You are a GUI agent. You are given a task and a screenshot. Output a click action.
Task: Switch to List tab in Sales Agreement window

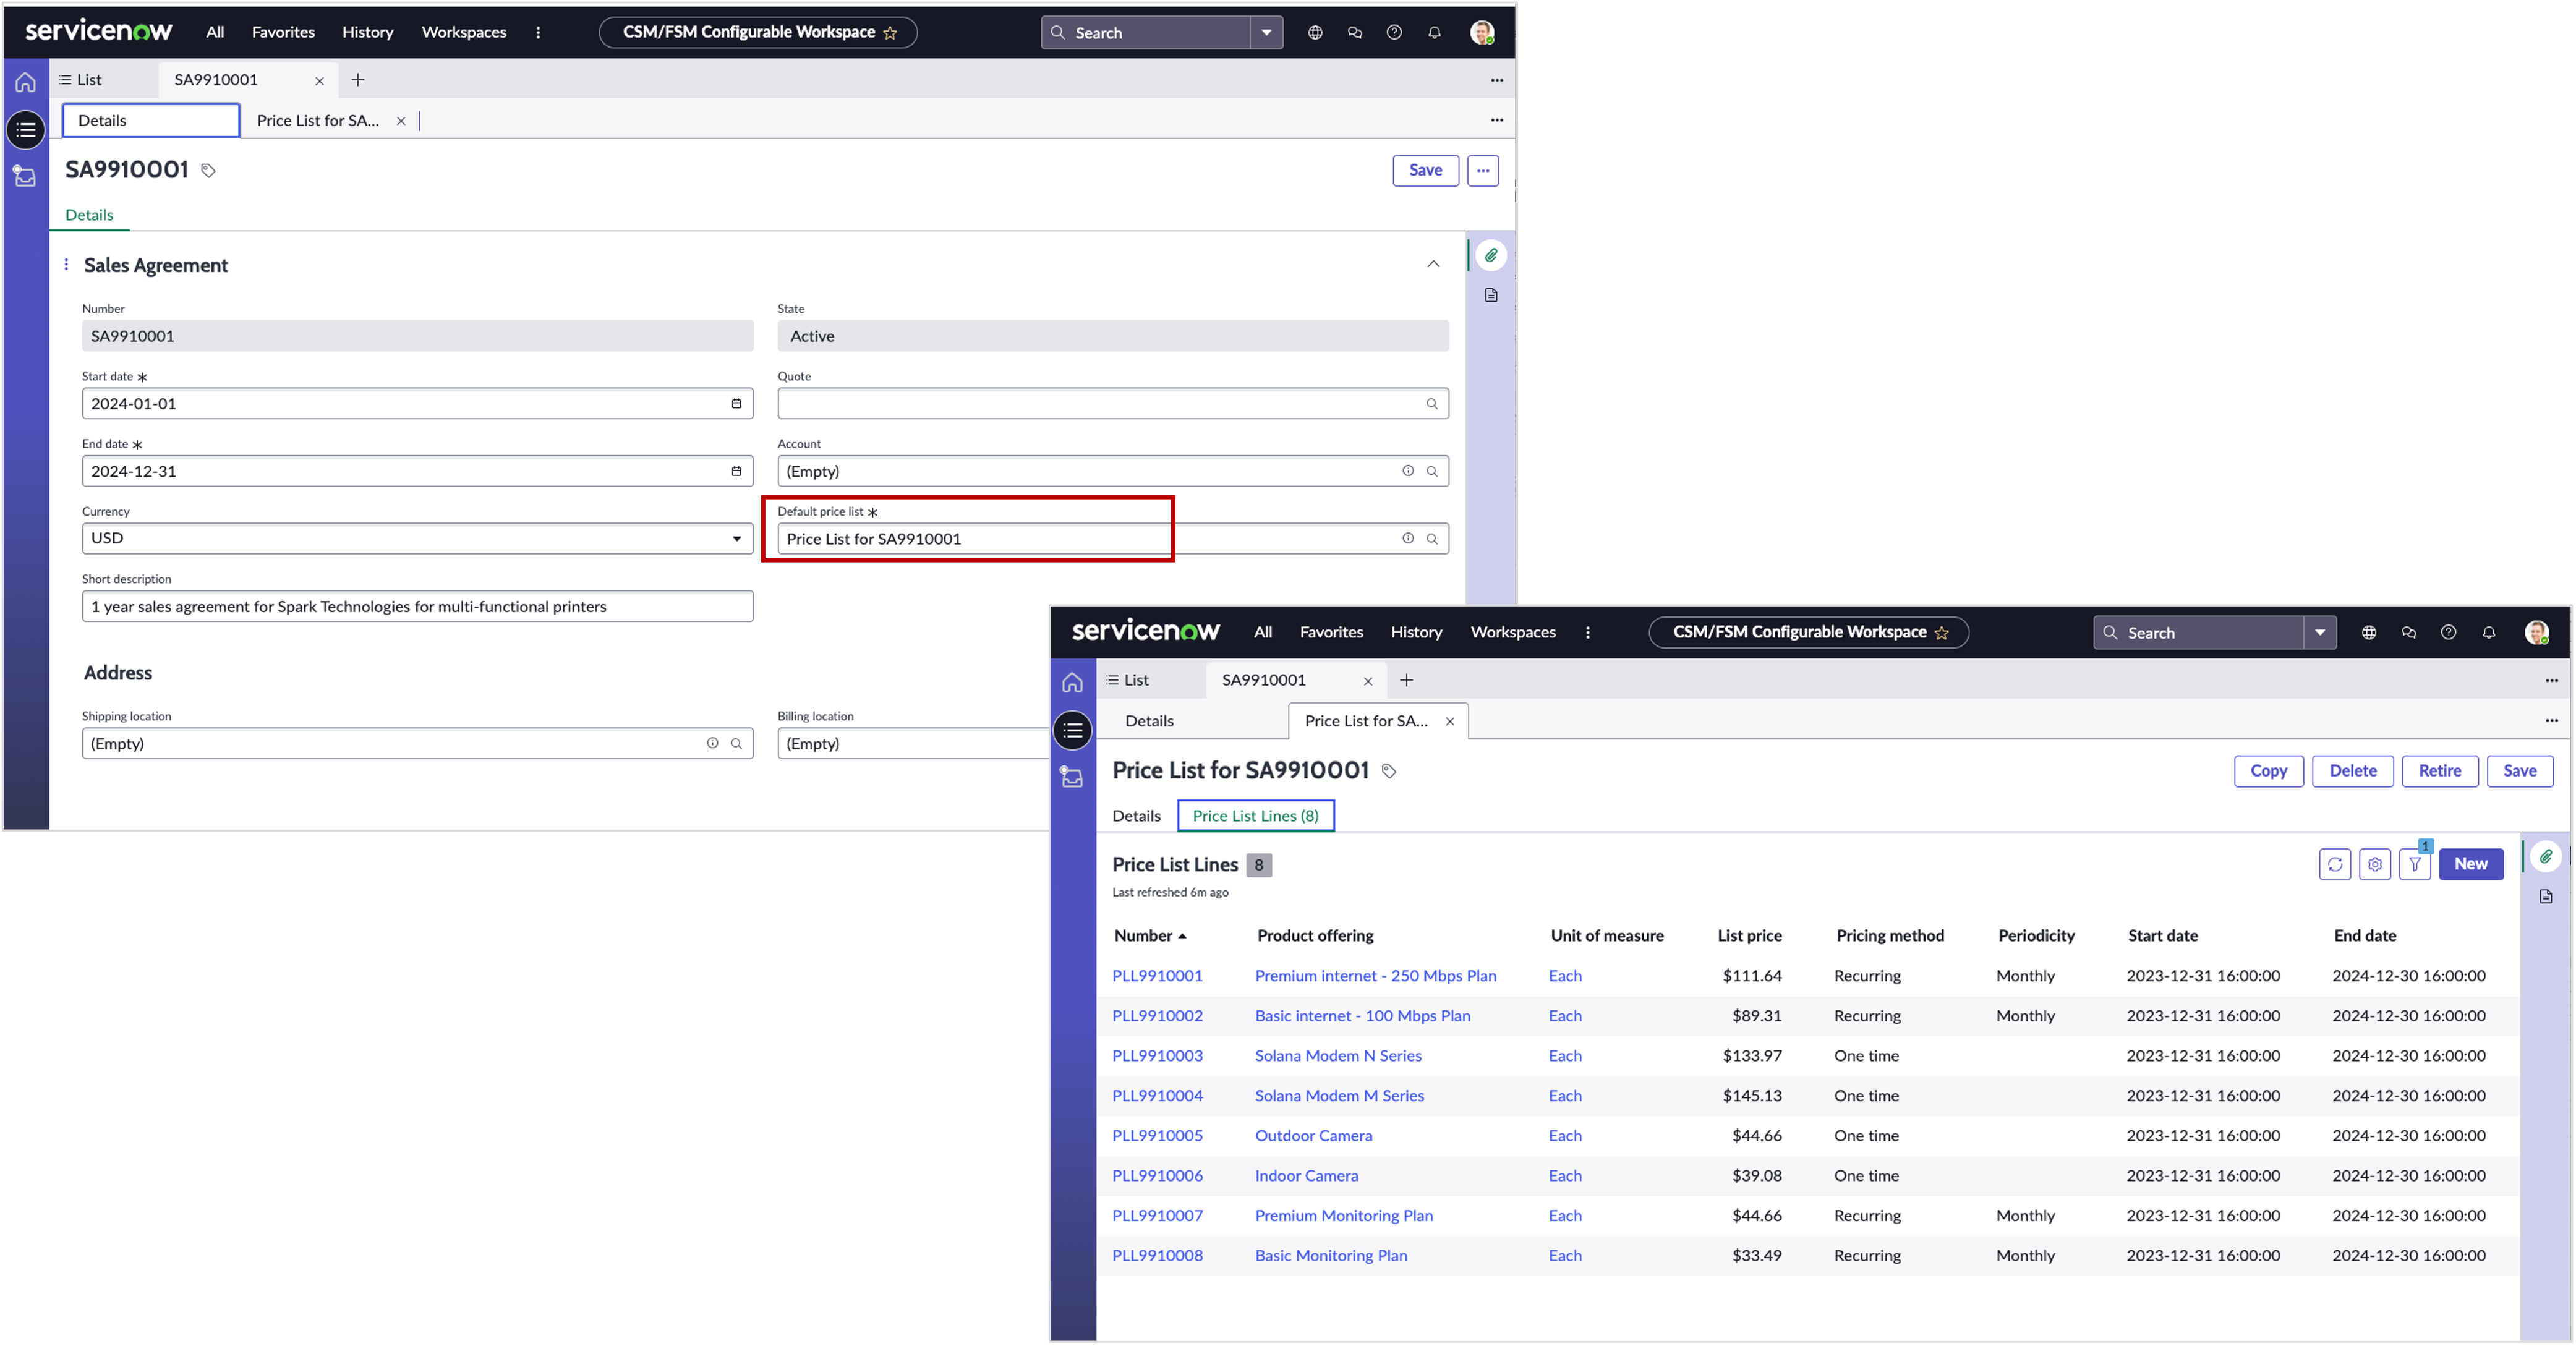(x=81, y=80)
